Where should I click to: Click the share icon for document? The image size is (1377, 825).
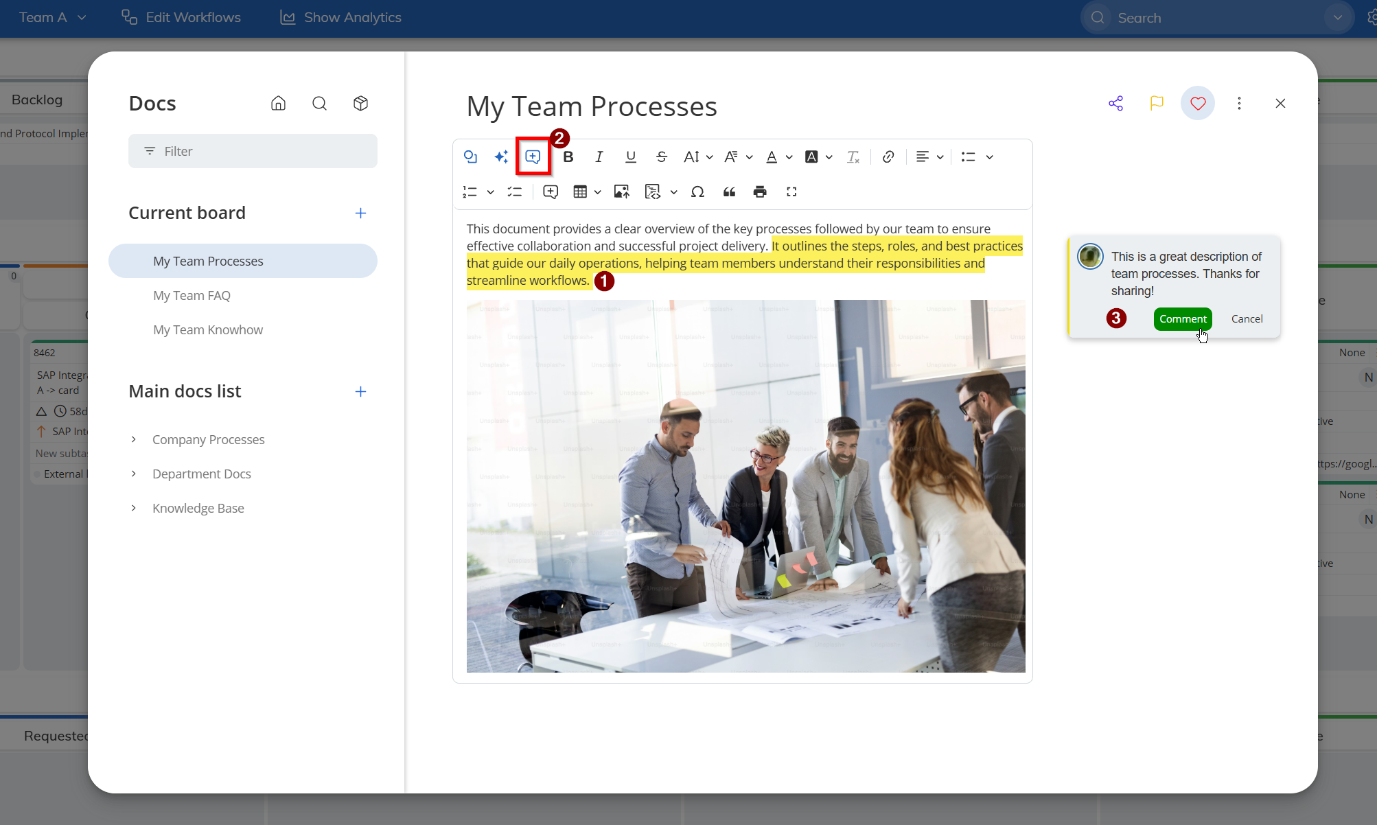1115,104
